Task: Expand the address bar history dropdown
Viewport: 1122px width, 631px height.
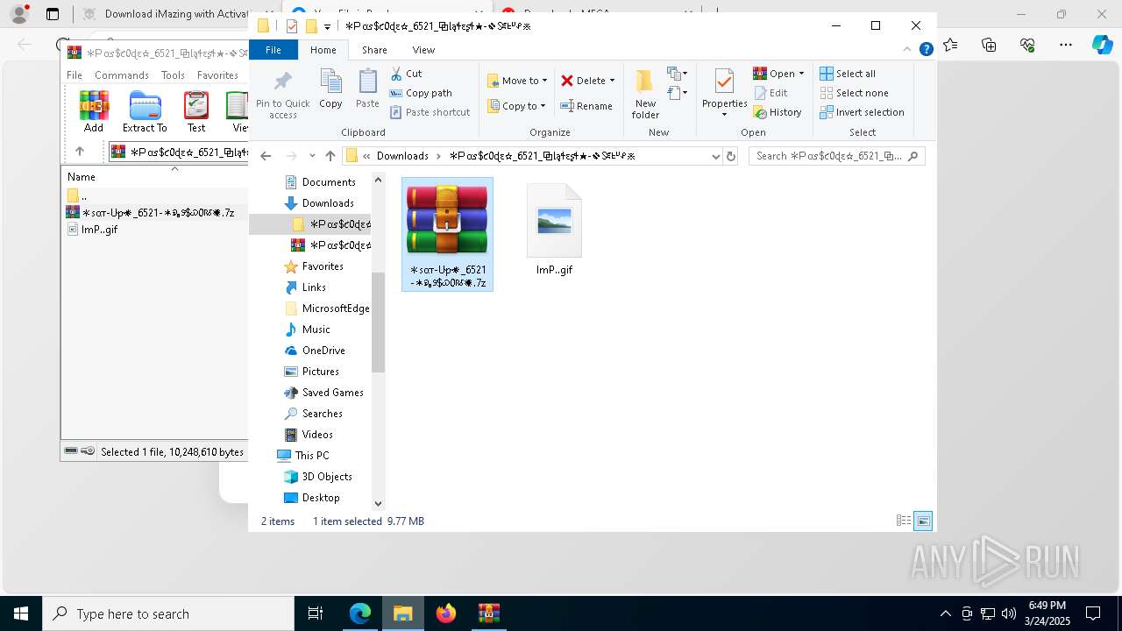Action: [x=715, y=156]
